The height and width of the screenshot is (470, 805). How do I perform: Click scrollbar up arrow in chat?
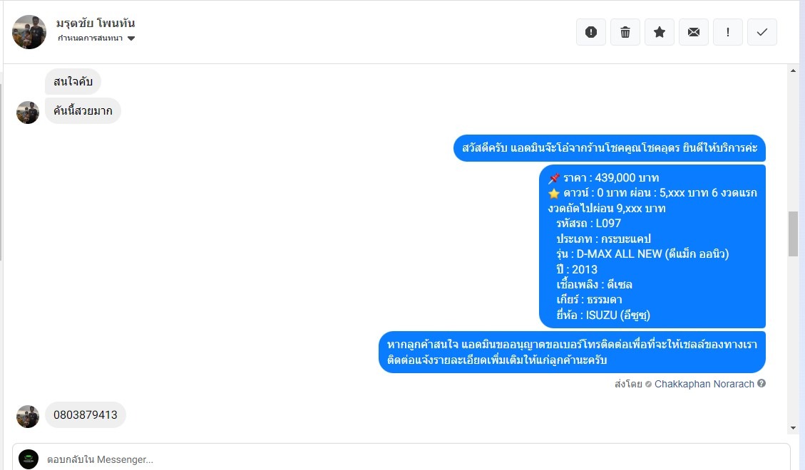point(793,70)
